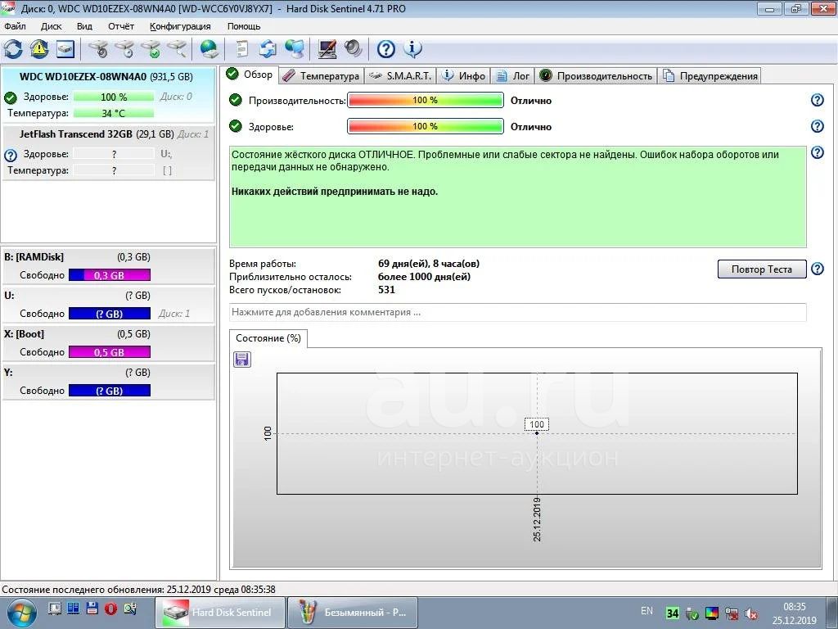Open the Конфигурация menu
This screenshot has width=838, height=629.
(180, 26)
